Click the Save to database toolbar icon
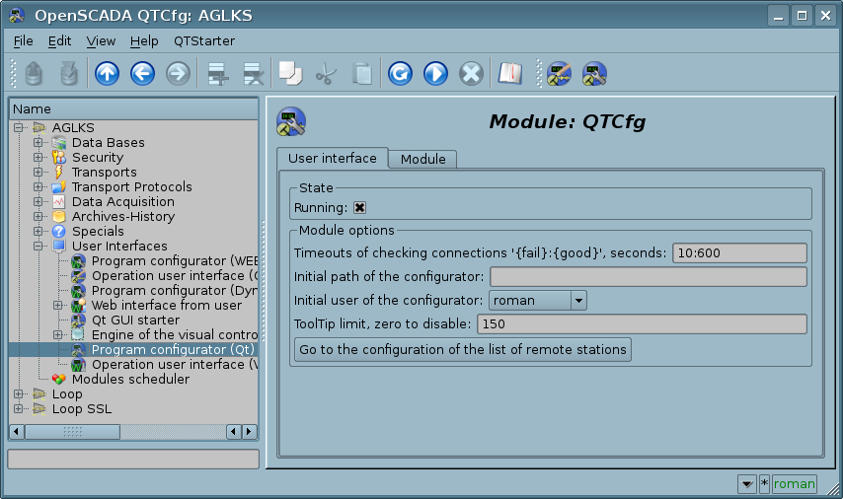 69,74
